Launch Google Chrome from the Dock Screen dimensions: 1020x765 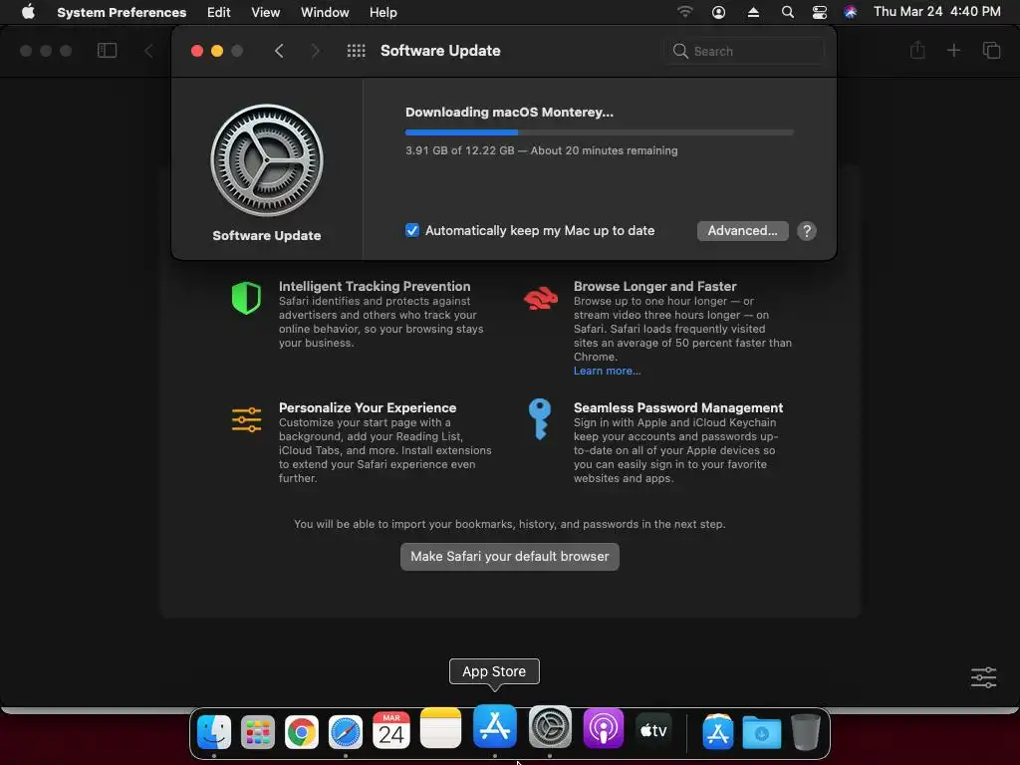click(301, 732)
